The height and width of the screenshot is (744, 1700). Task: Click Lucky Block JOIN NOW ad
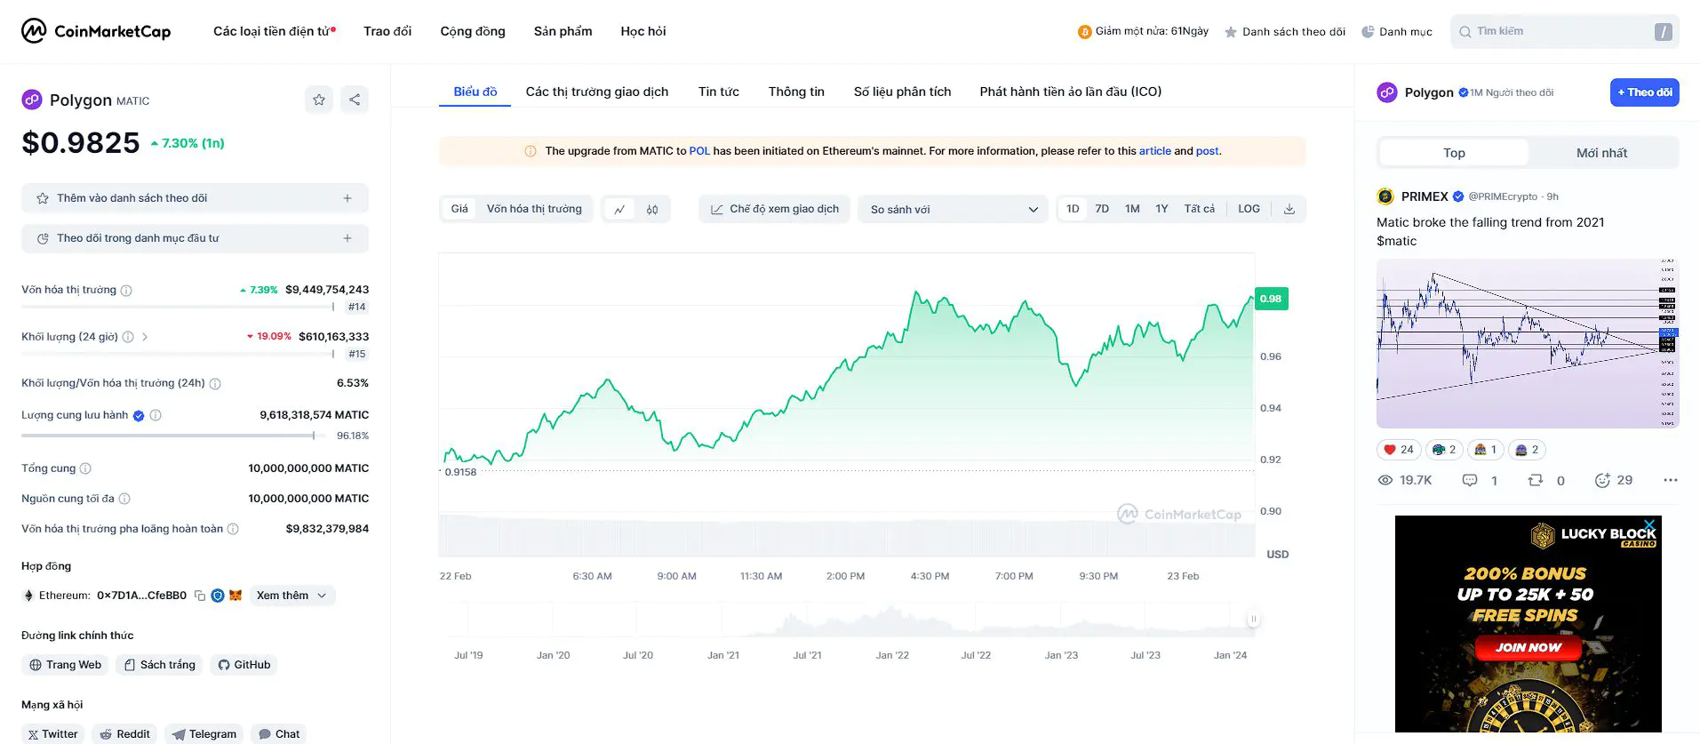click(x=1528, y=648)
